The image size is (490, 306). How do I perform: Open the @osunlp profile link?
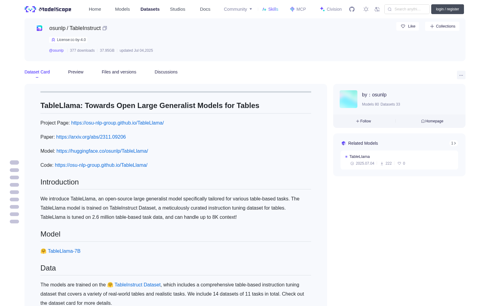[56, 50]
